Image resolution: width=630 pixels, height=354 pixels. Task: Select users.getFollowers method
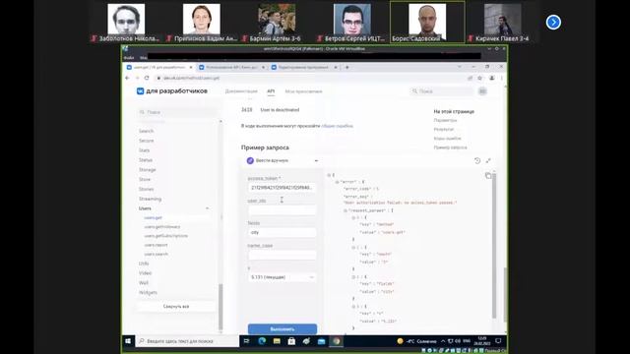(162, 227)
